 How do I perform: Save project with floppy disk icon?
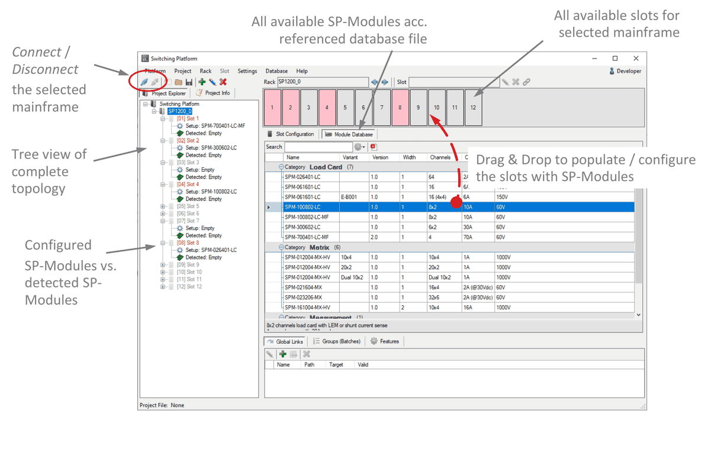coord(189,82)
